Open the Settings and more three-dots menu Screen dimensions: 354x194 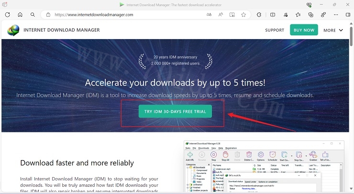336,15
